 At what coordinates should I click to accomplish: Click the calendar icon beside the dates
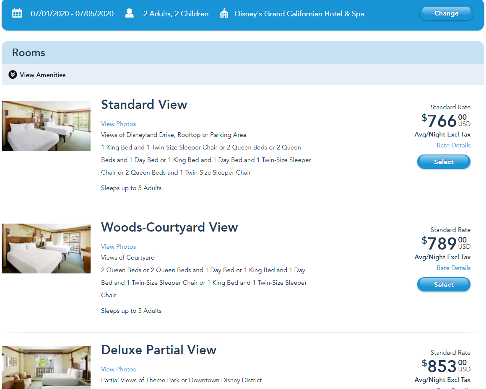pos(17,13)
